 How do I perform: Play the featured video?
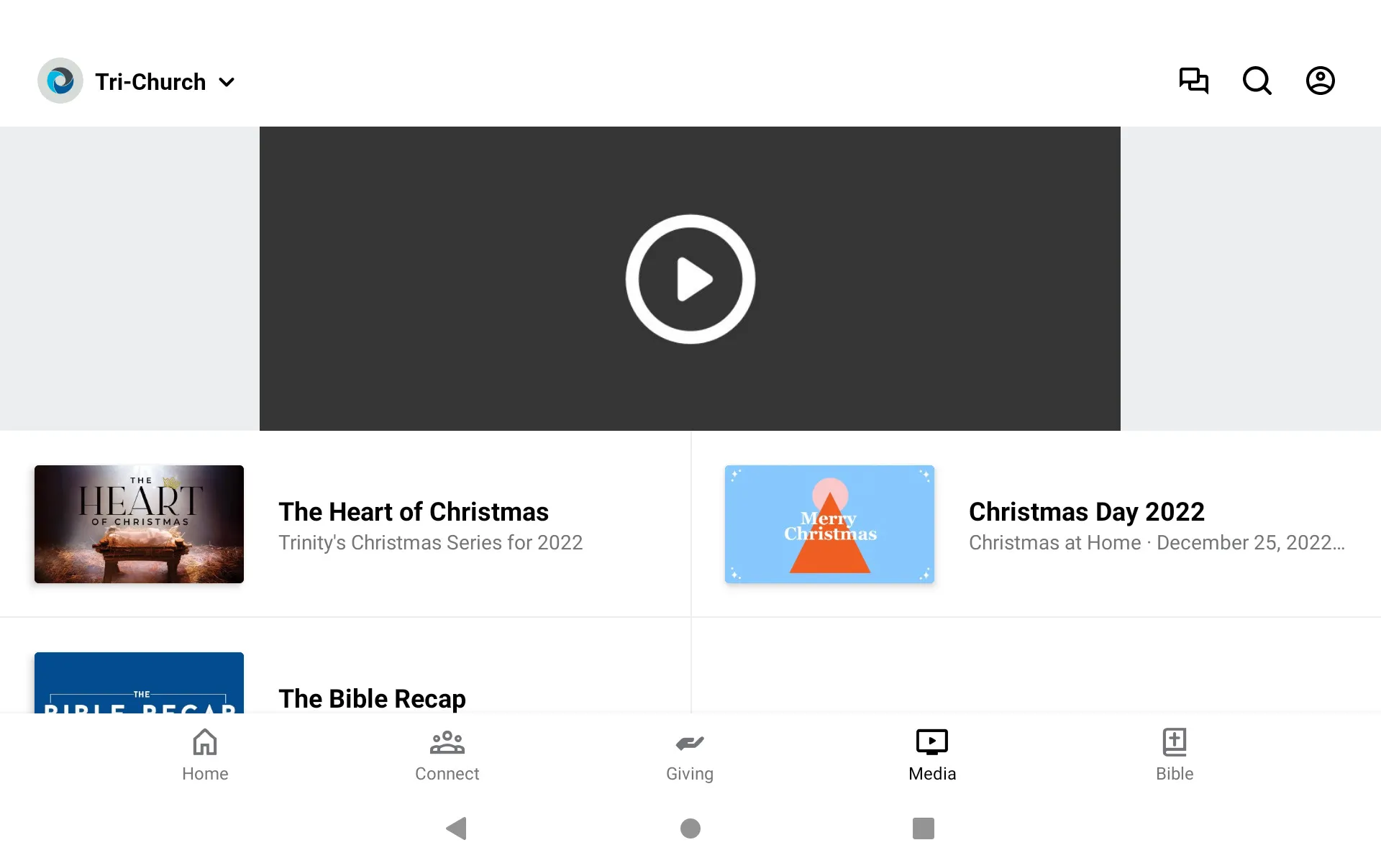point(690,278)
